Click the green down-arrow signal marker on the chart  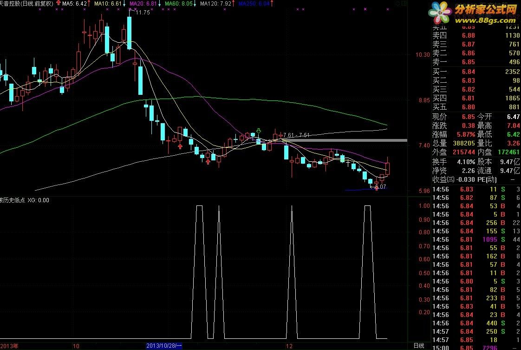coord(259,131)
